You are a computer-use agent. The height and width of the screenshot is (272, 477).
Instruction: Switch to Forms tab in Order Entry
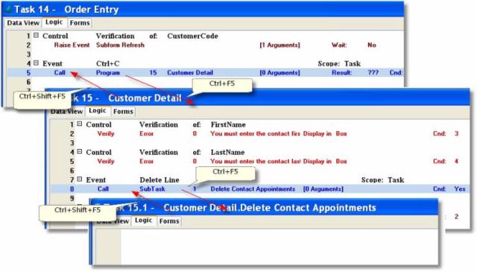click(80, 23)
